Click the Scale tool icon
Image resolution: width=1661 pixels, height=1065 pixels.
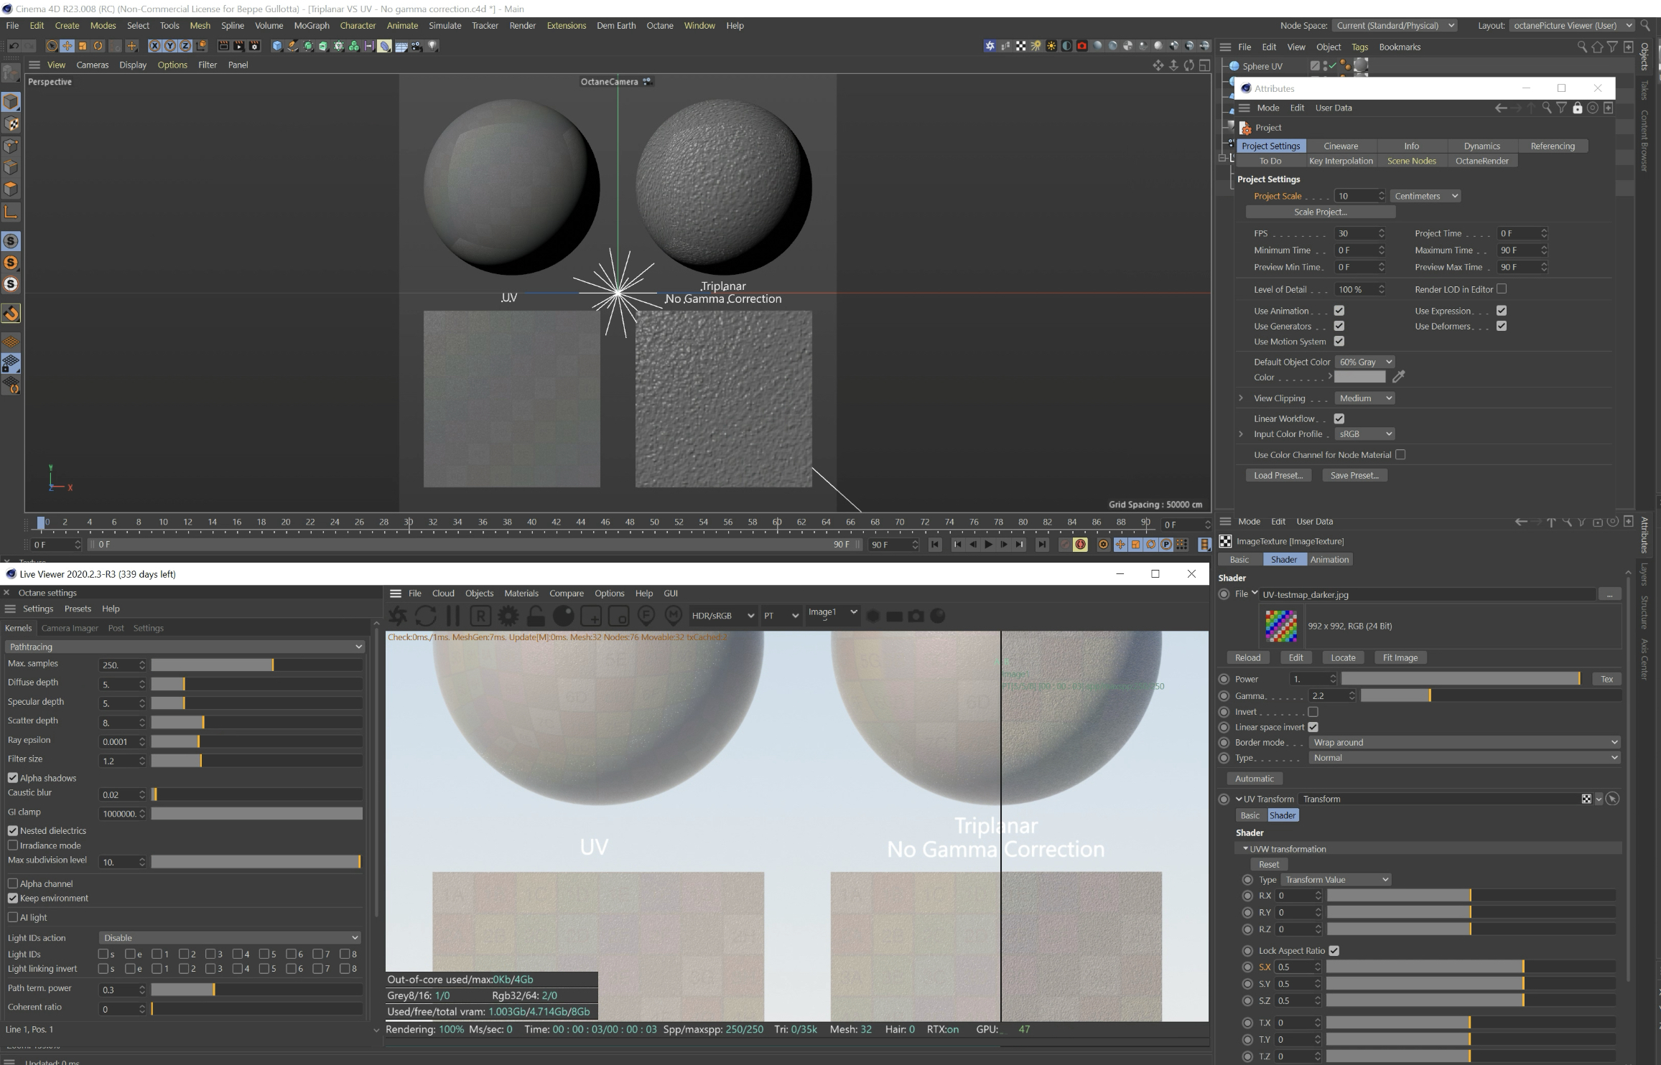coord(83,46)
